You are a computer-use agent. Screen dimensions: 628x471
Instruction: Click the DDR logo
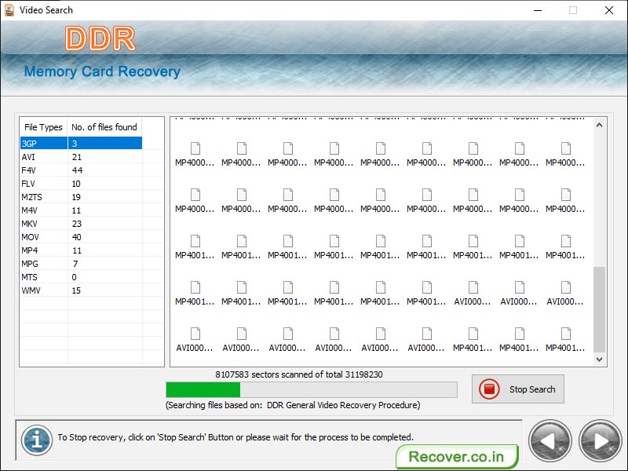[100, 38]
